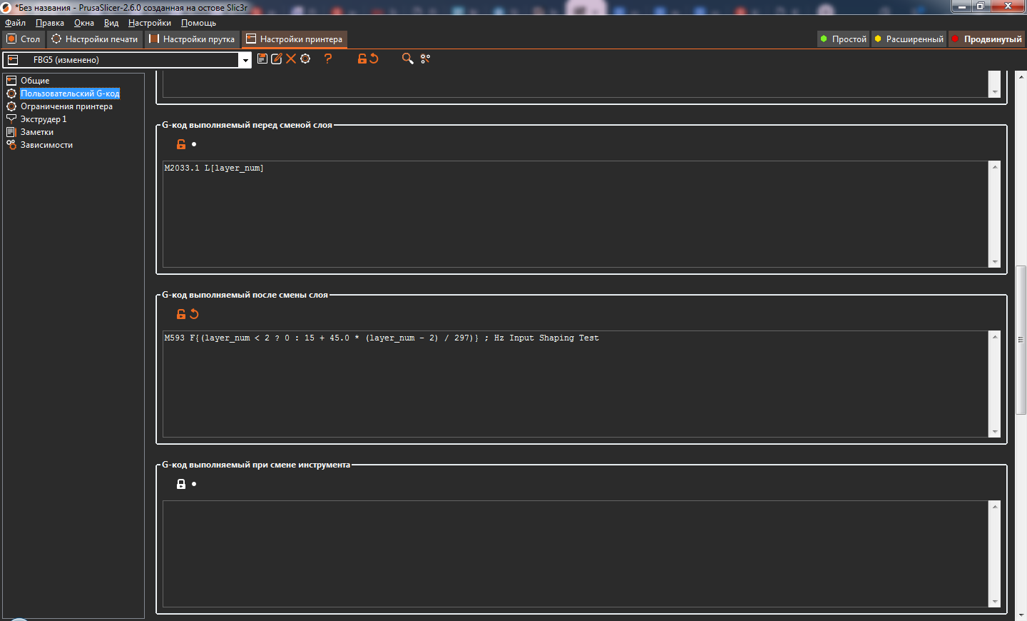Open settings search with the magnifier icon
Viewport: 1027px width, 621px height.
pyautogui.click(x=407, y=59)
